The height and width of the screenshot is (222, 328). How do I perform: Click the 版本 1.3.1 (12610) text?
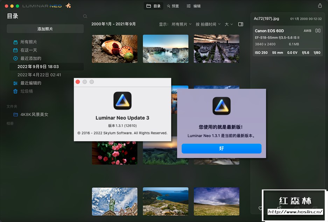pyautogui.click(x=123, y=126)
